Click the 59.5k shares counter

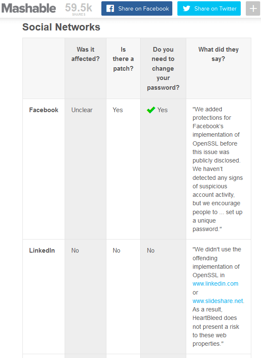click(79, 9)
